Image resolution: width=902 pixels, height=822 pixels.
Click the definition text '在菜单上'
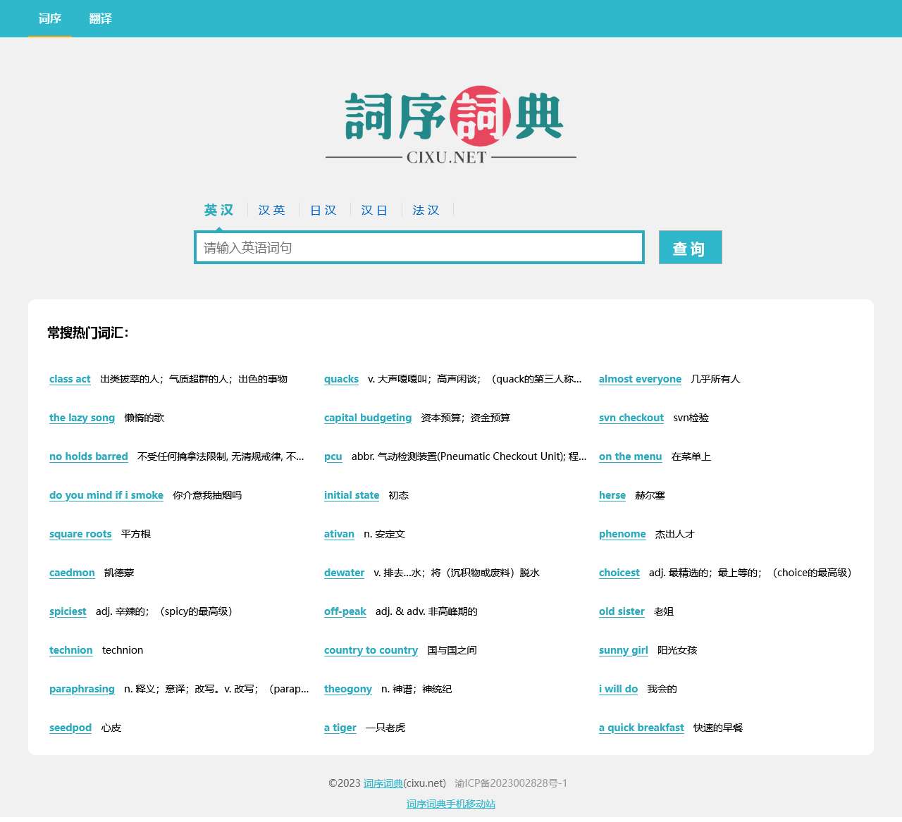(691, 456)
